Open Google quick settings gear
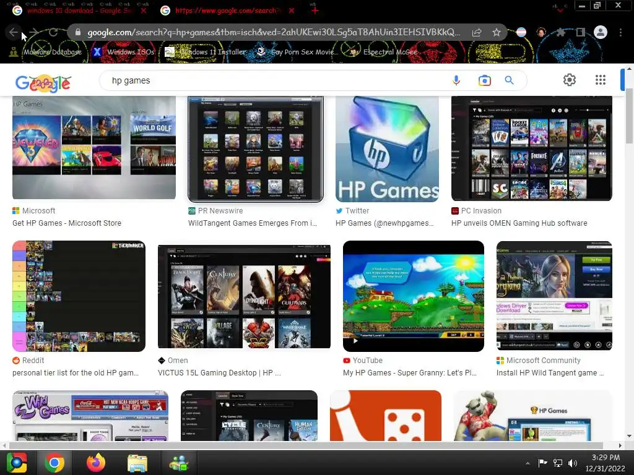634x475 pixels. coord(570,80)
